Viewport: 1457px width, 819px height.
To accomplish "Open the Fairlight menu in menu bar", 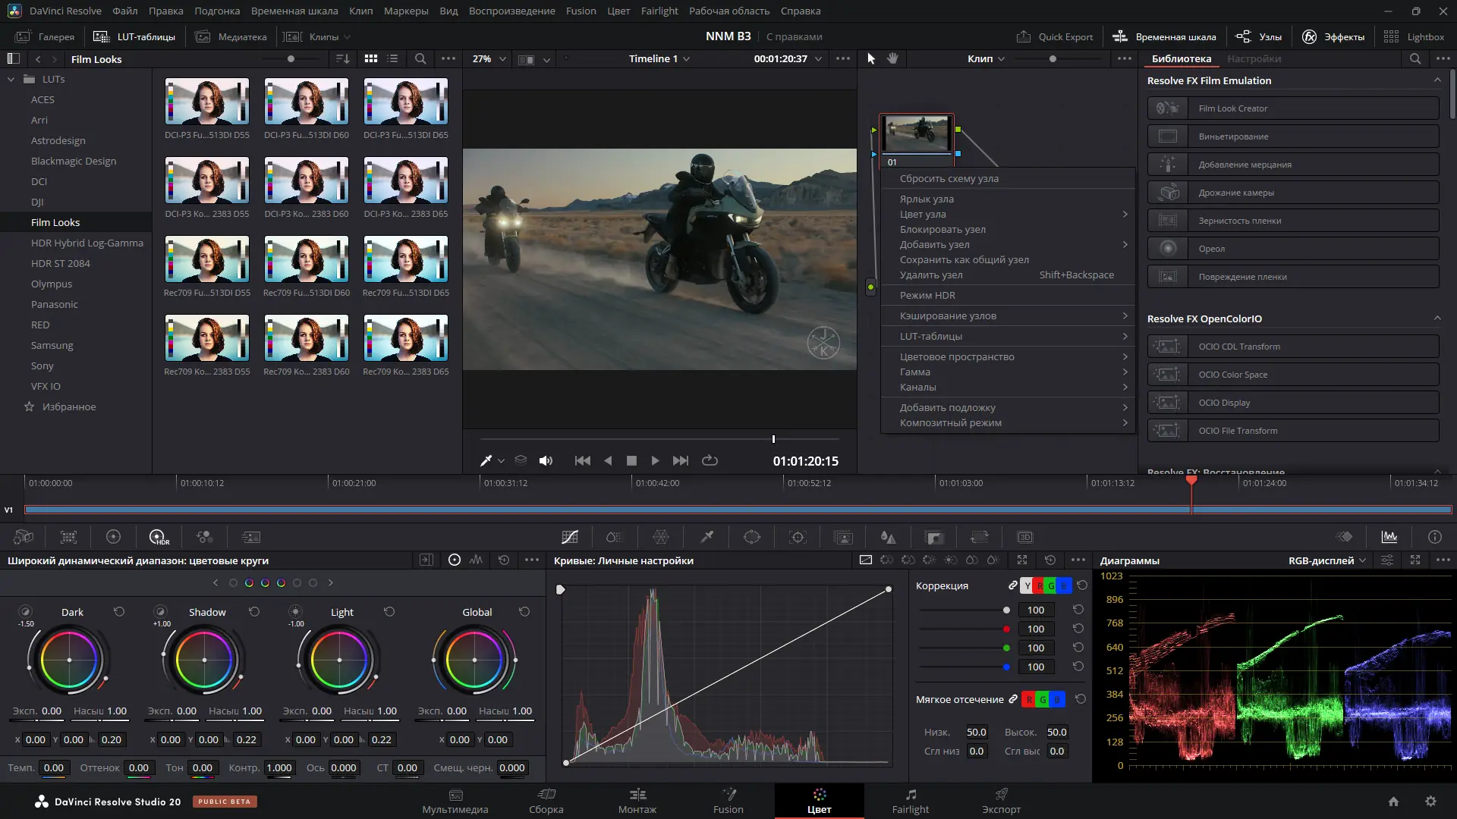I will click(659, 11).
